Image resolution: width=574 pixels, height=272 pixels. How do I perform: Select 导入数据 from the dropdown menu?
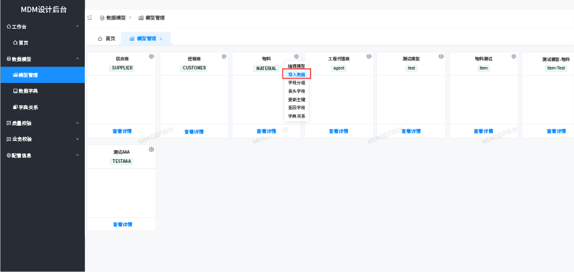(x=296, y=74)
